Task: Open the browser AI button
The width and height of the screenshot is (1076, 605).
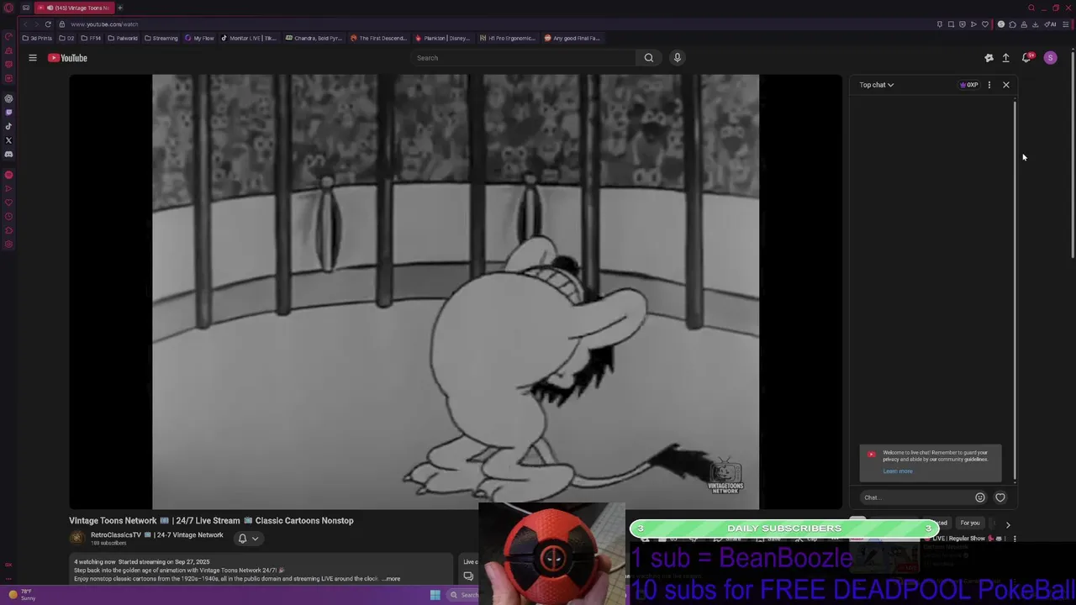Action: coord(1052,24)
